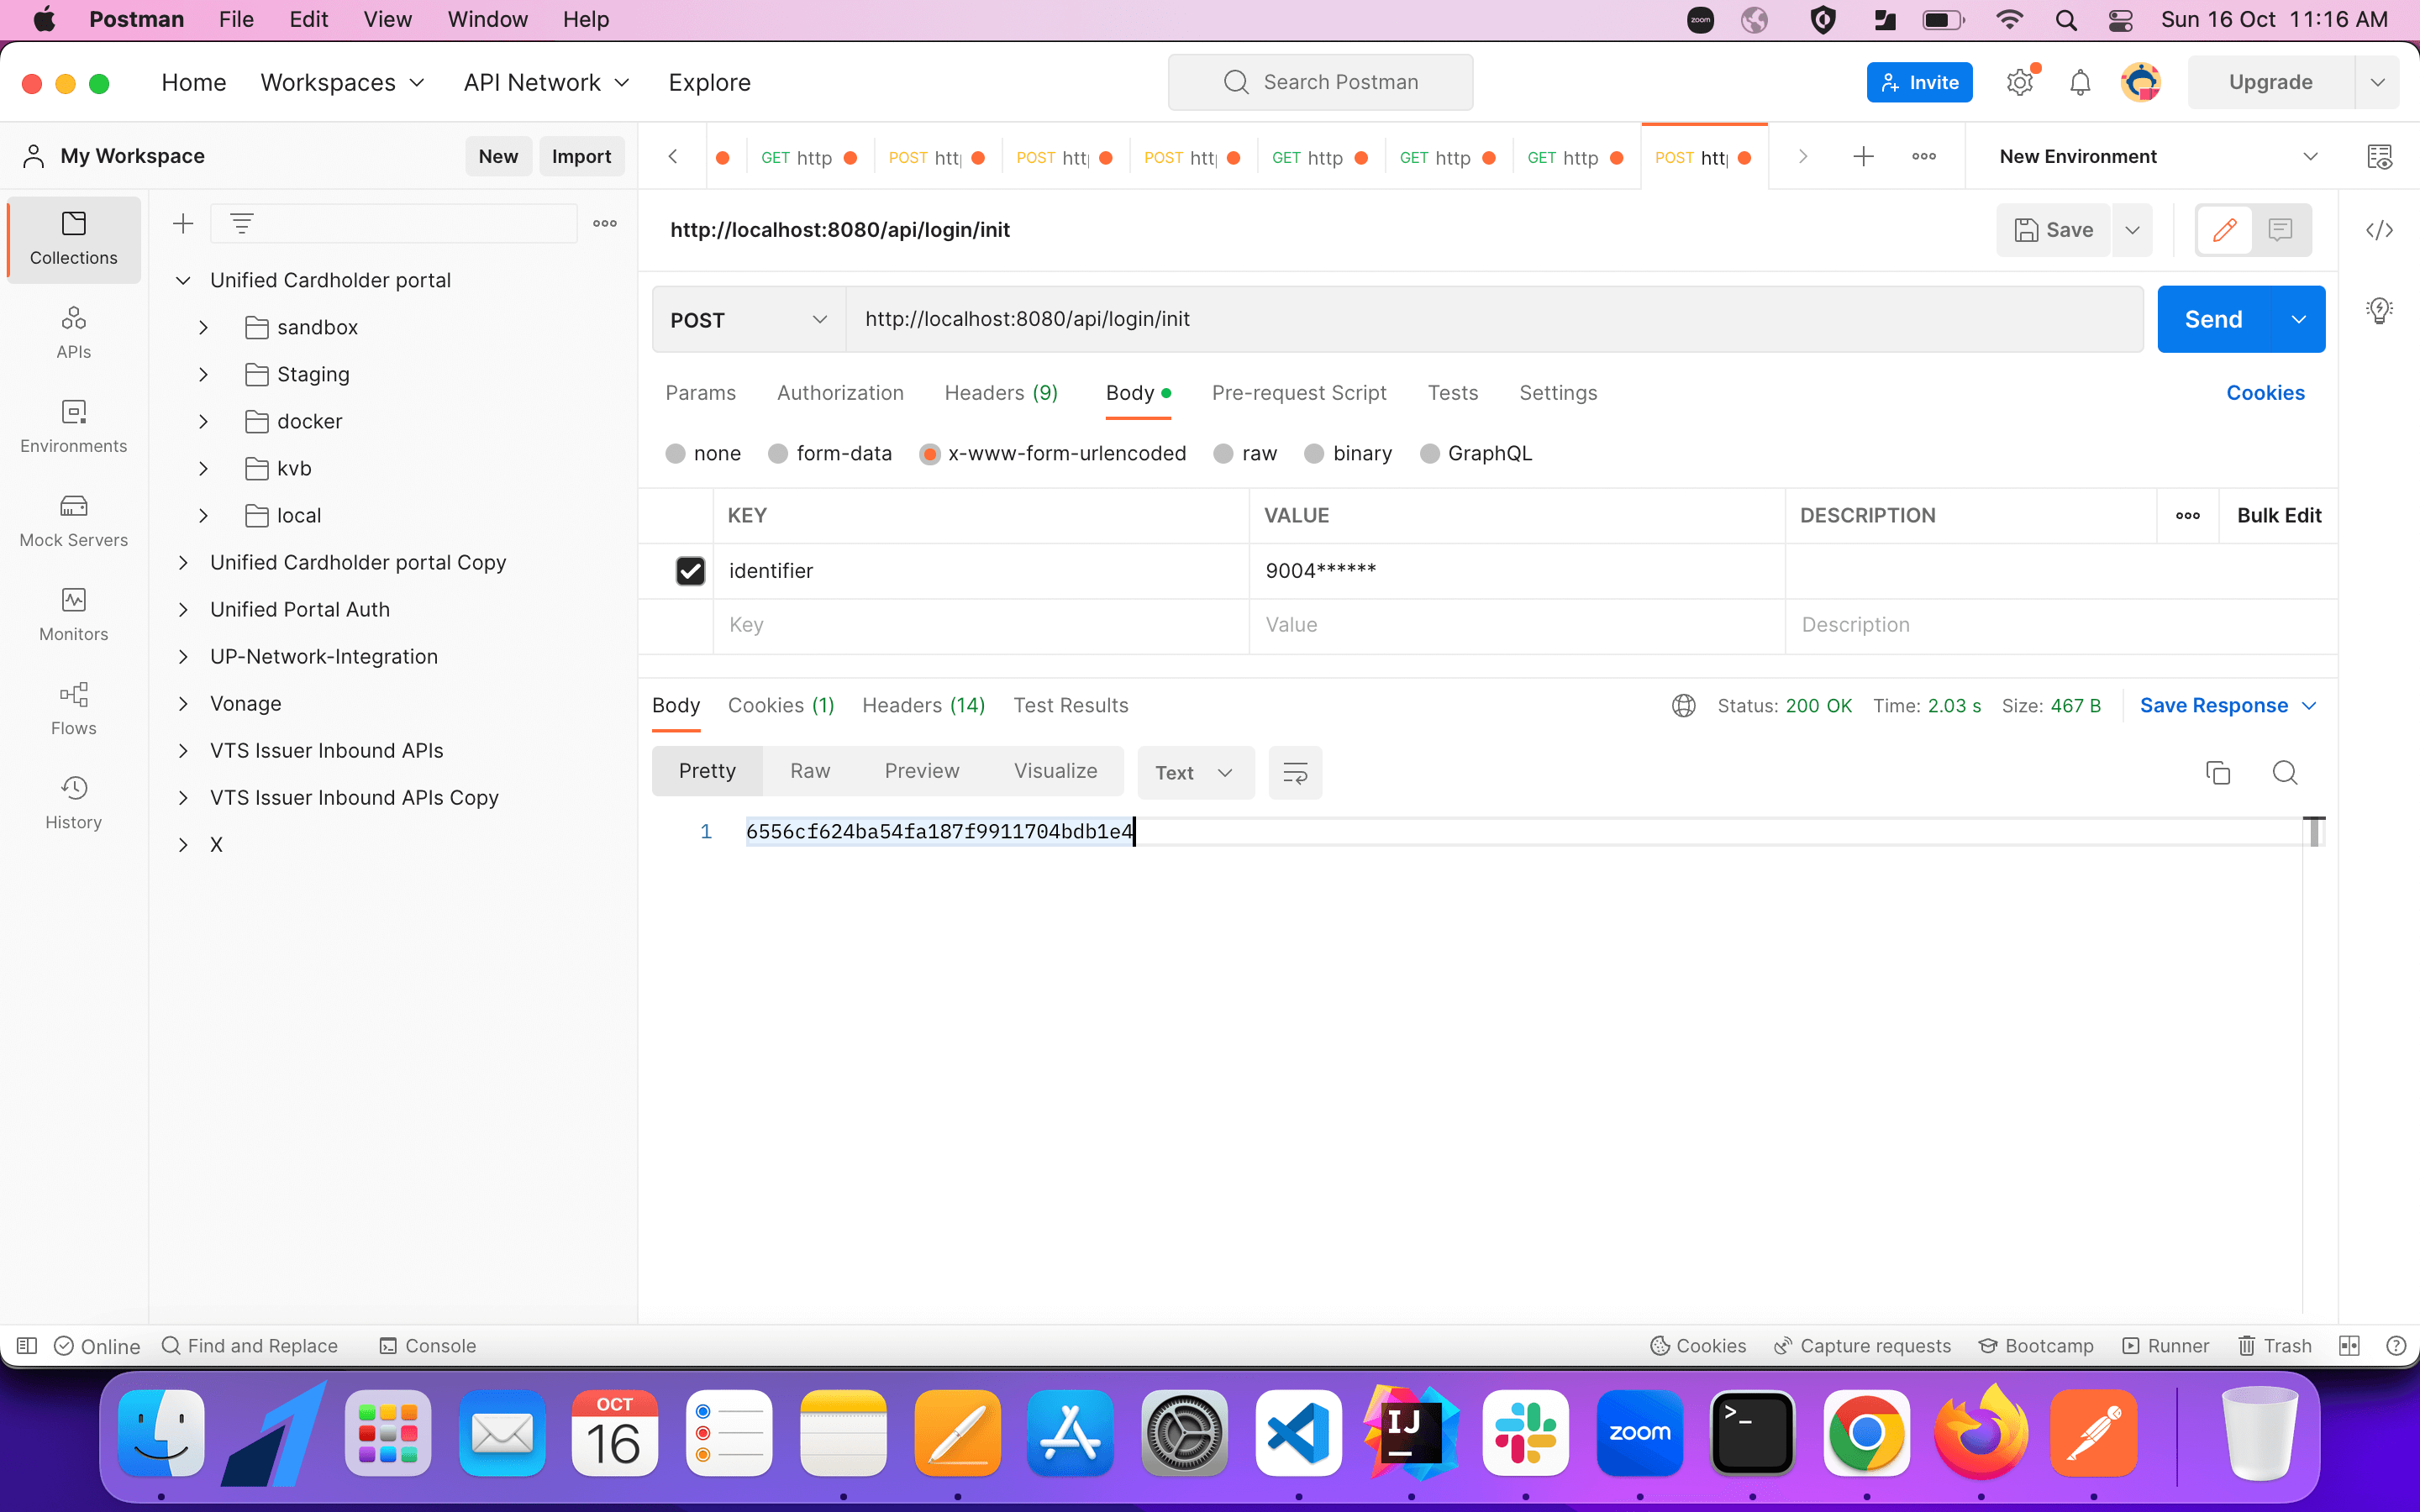Switch to the edit pencil mode
Viewport: 2420px width, 1512px height.
pyautogui.click(x=2224, y=230)
